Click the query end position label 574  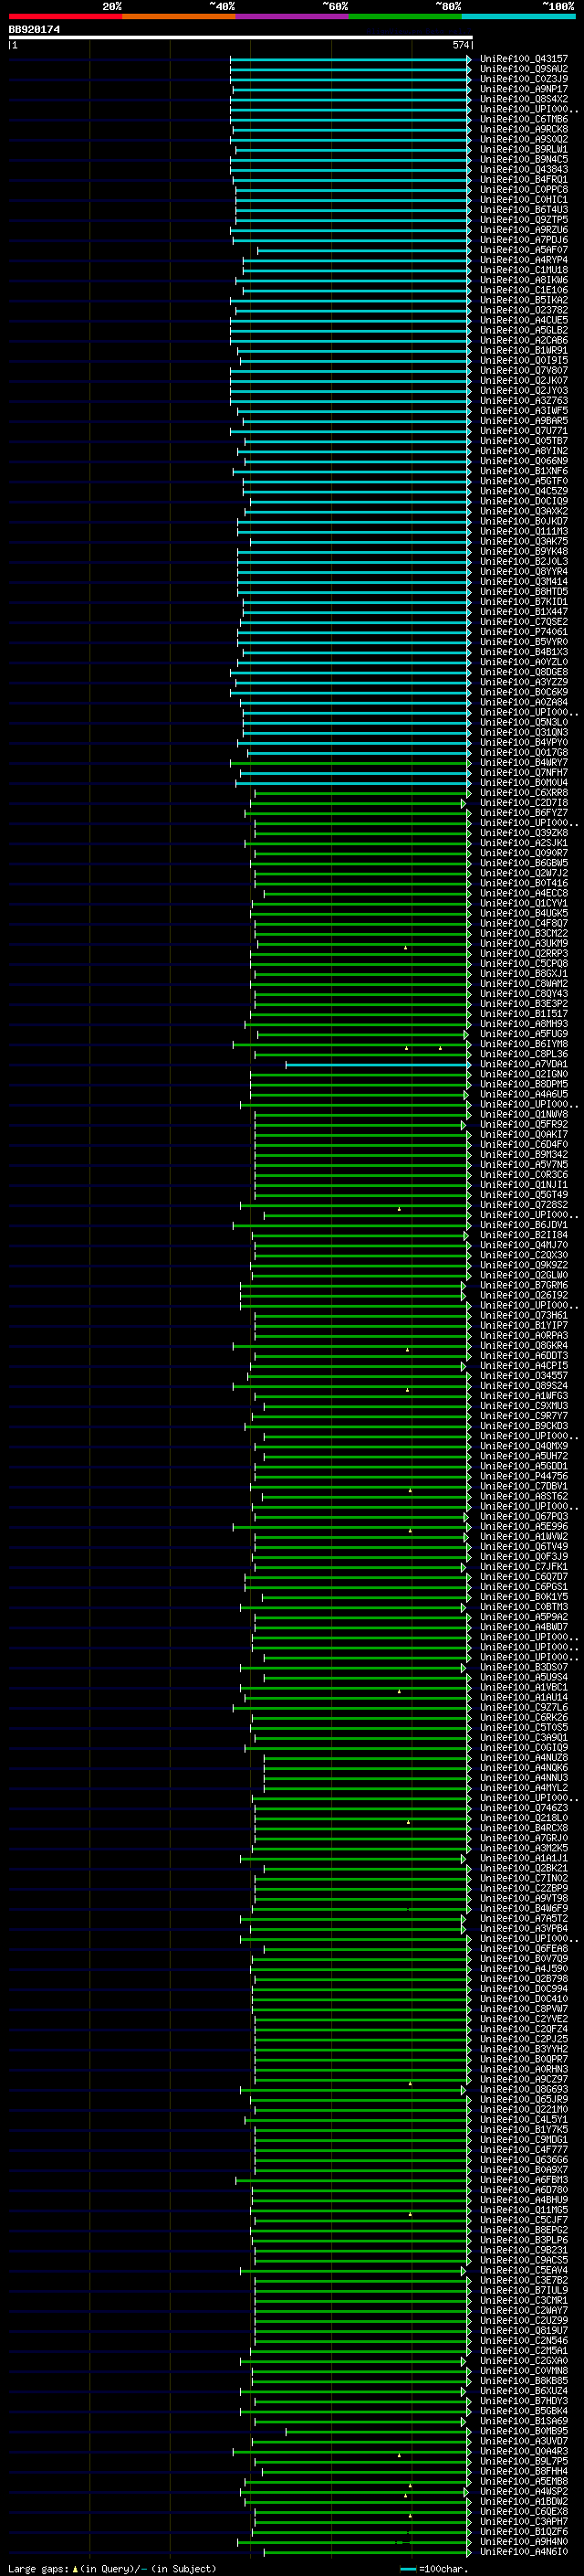click(461, 45)
